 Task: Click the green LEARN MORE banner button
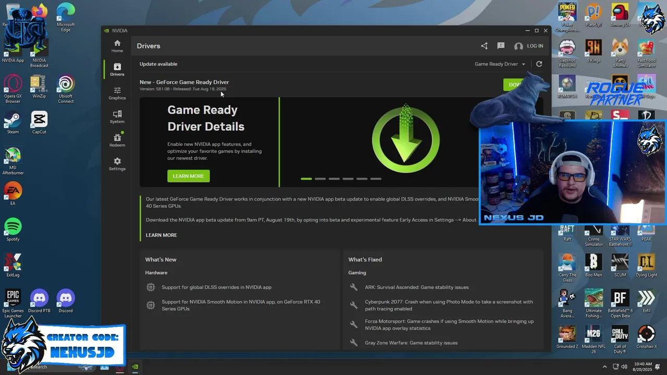[x=189, y=176]
